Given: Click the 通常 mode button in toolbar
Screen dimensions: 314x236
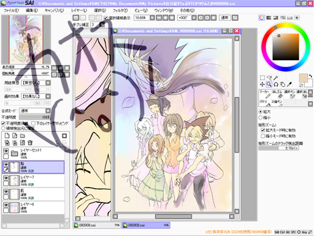Looking at the screenshot, I should click(x=224, y=18).
